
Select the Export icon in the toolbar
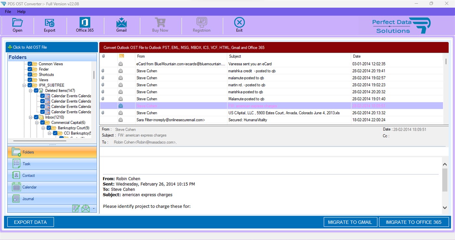pyautogui.click(x=49, y=25)
